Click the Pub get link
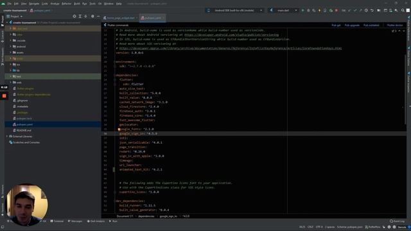This screenshot has width=411, height=231. tap(336, 25)
